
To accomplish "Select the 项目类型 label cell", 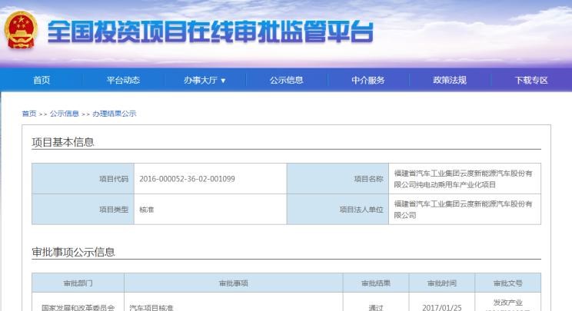I will click(83, 209).
